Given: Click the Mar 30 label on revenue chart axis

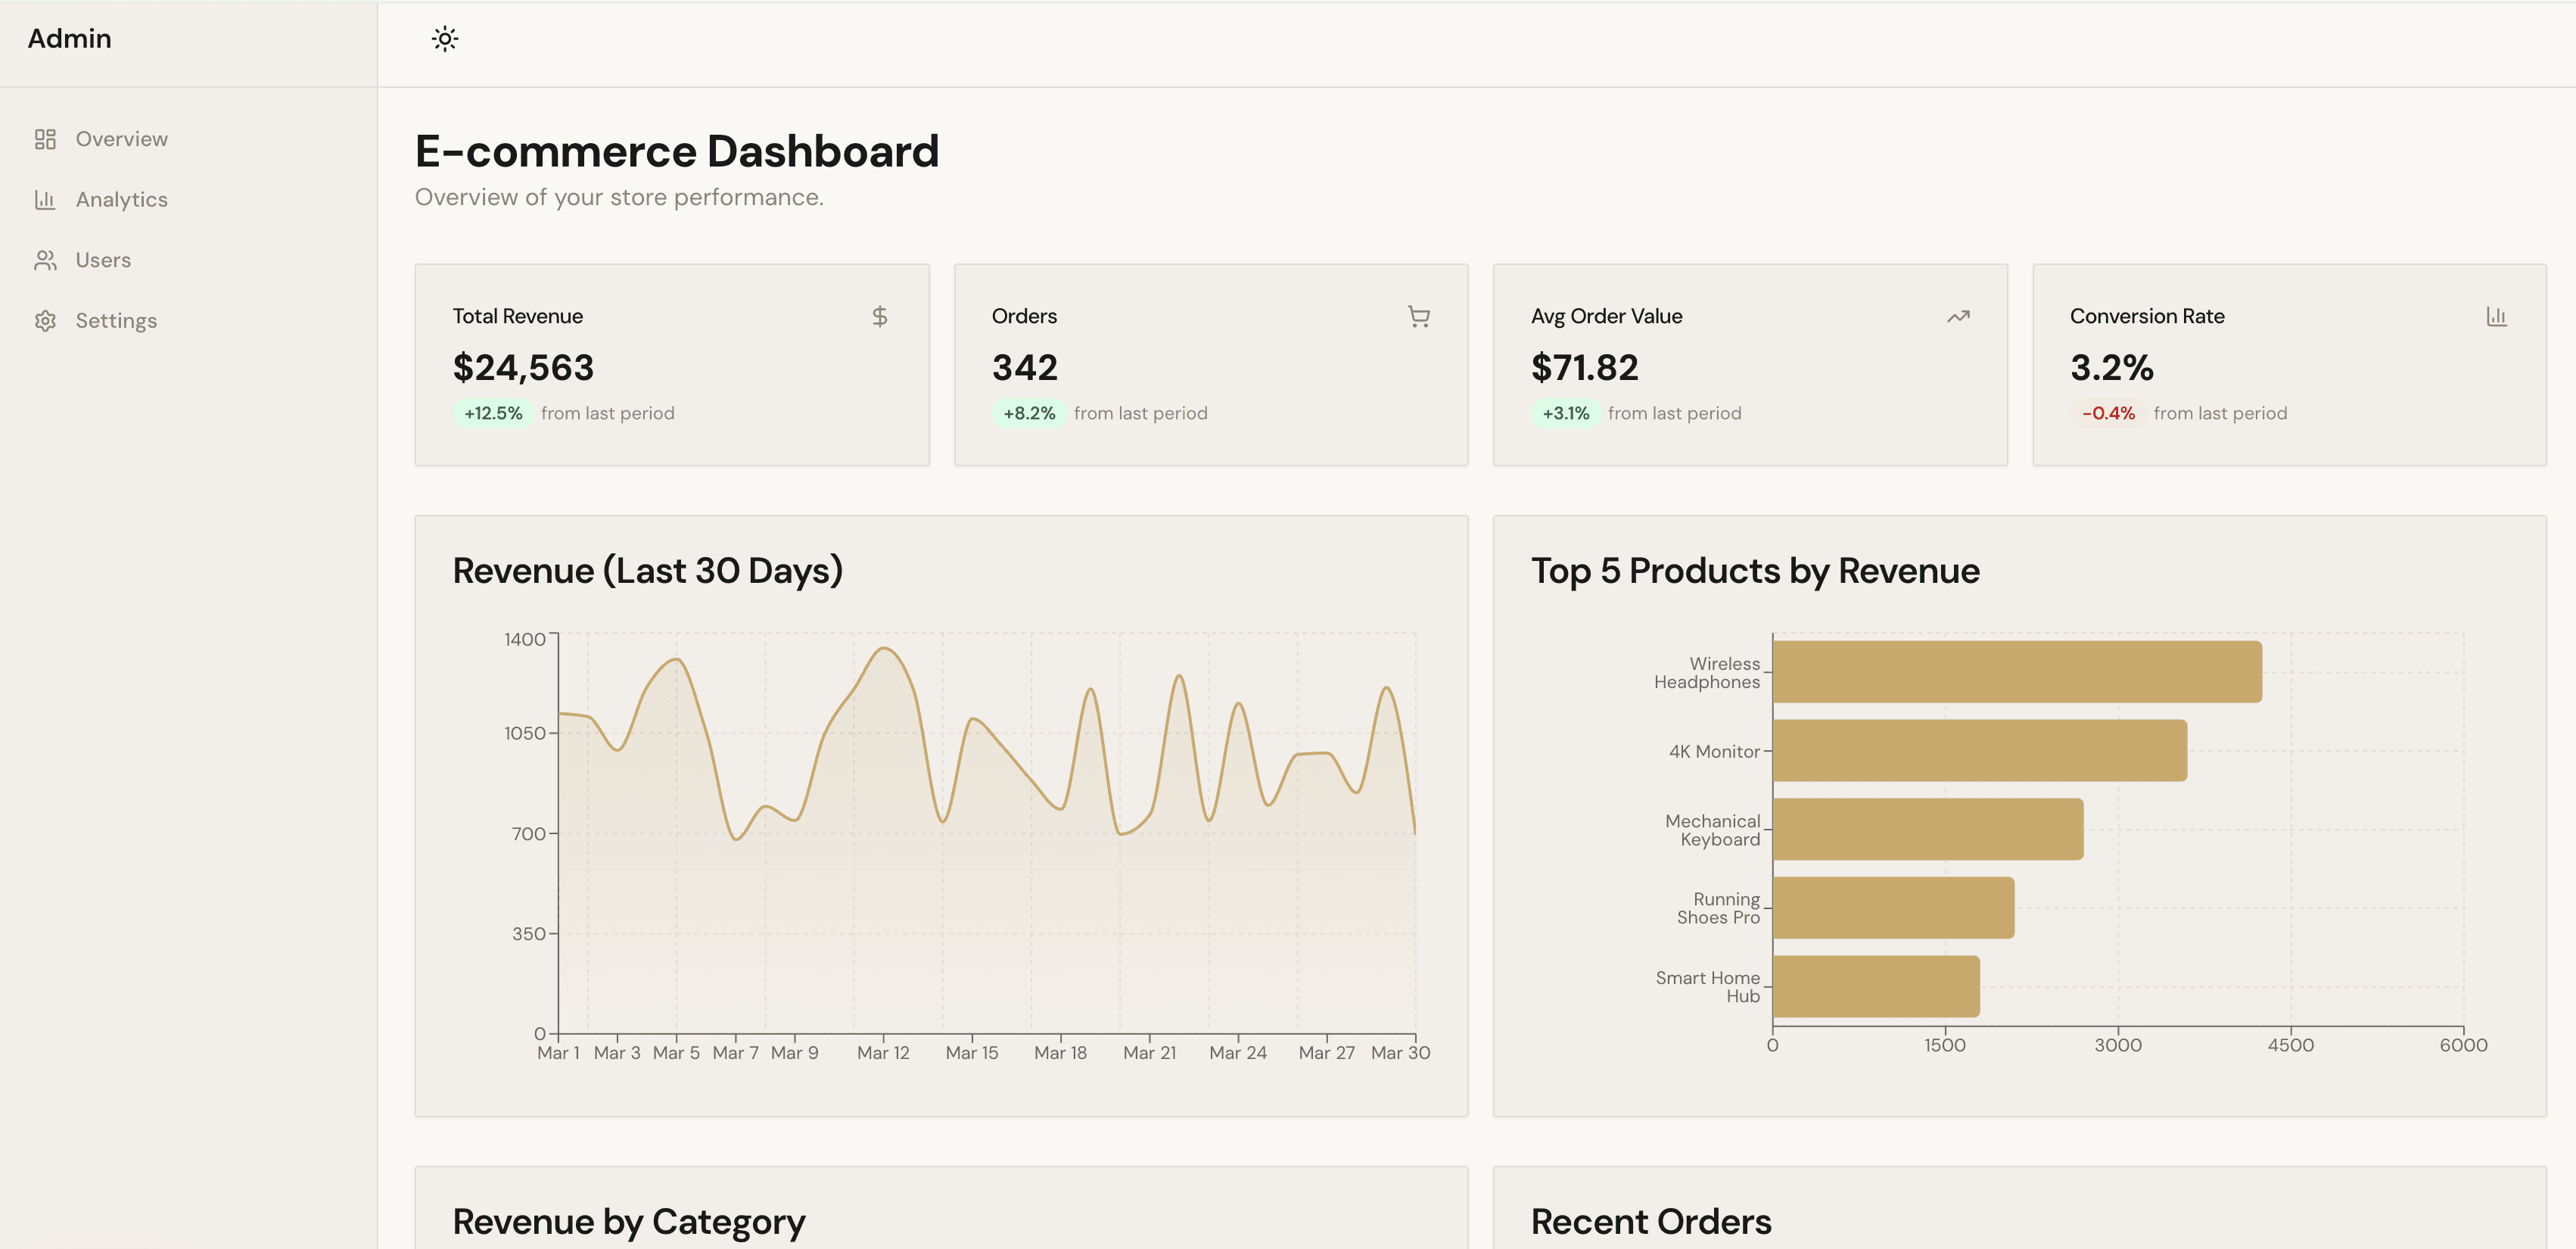Looking at the screenshot, I should [x=1400, y=1053].
